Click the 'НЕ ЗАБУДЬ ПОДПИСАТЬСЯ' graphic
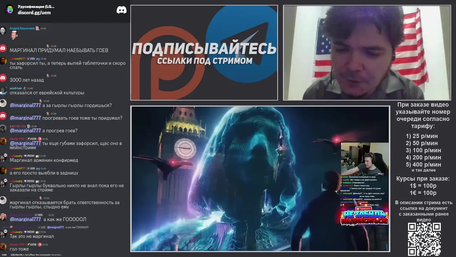The height and width of the screenshot is (257, 456). click(364, 218)
